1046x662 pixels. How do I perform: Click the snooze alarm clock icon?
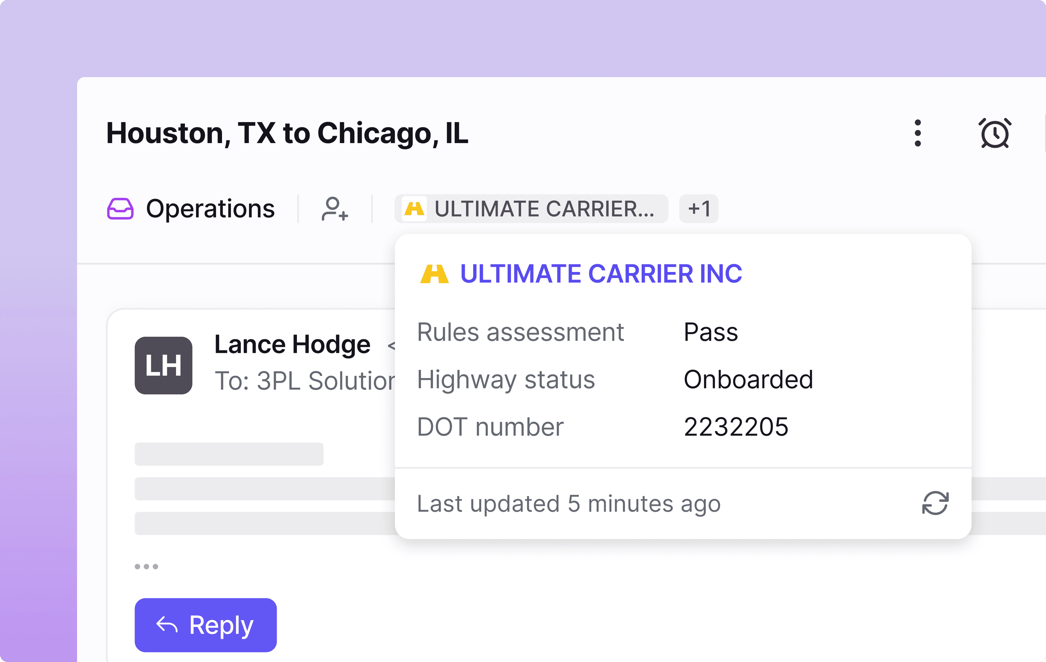[x=994, y=133]
